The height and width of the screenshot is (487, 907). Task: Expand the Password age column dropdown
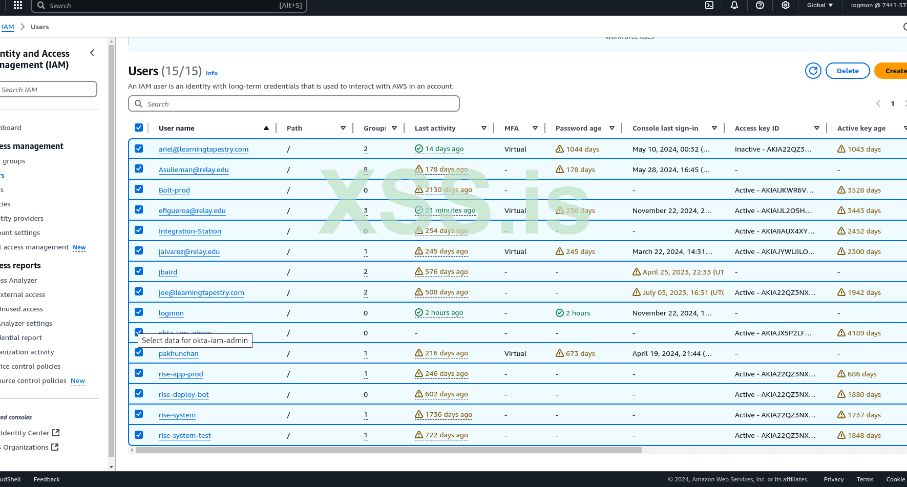(x=611, y=128)
